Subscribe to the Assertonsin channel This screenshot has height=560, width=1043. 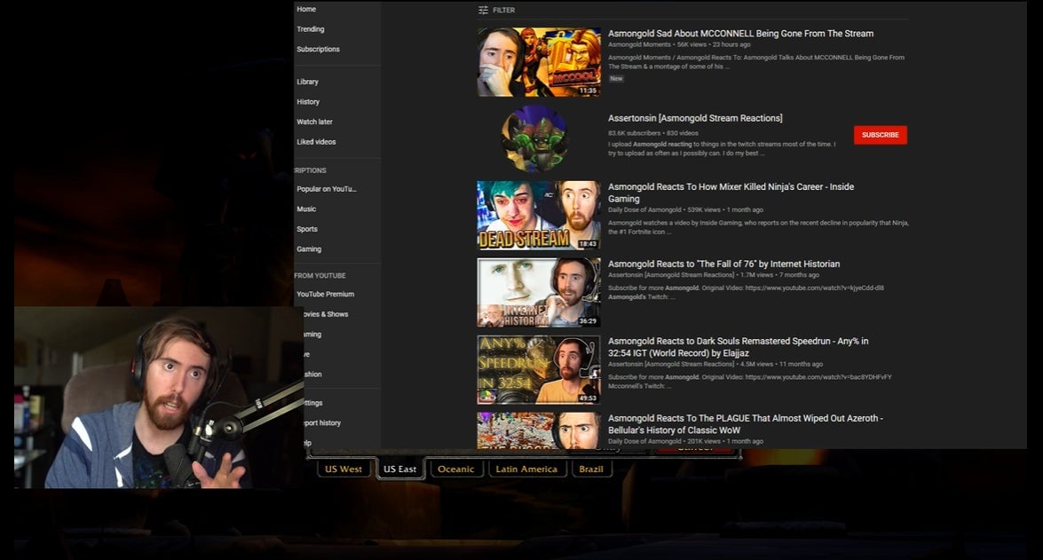tap(880, 135)
